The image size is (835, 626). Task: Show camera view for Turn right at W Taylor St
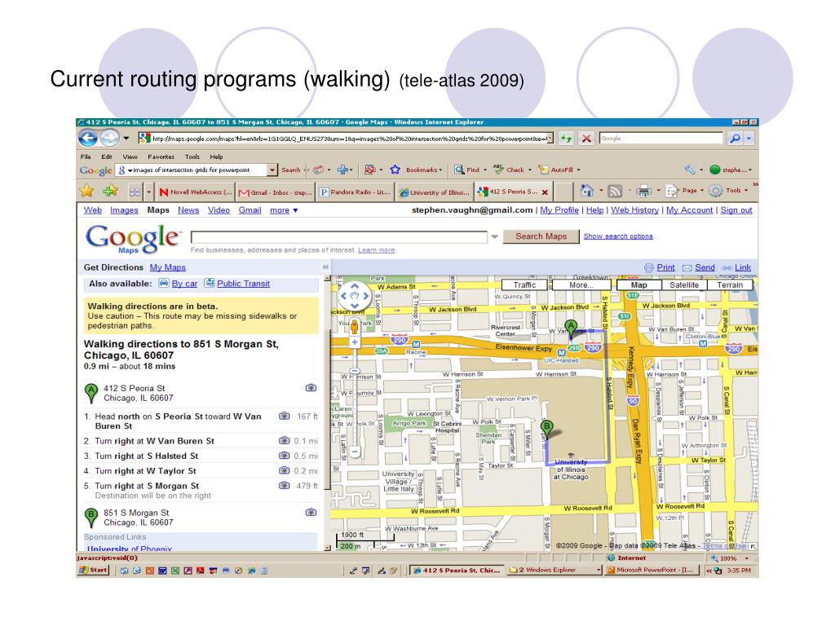pyautogui.click(x=285, y=470)
